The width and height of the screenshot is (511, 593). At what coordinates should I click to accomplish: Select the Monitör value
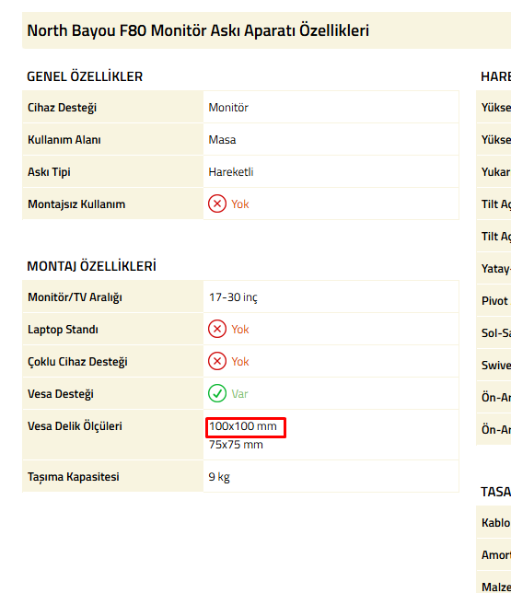tap(228, 108)
